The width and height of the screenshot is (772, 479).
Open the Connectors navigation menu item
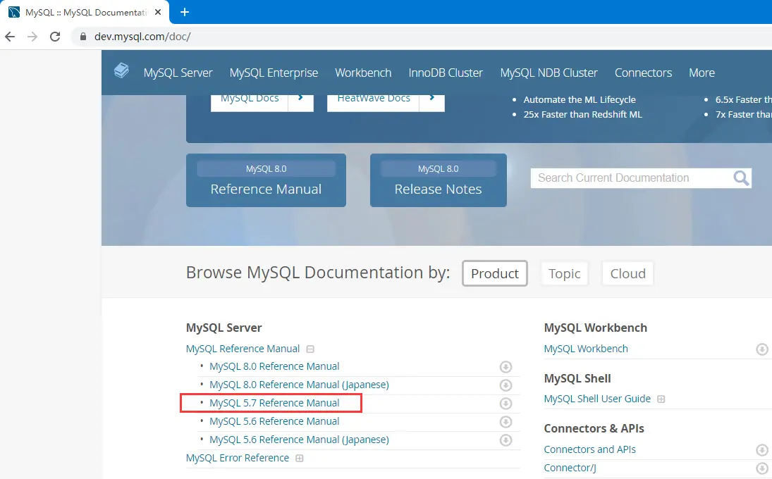(643, 73)
